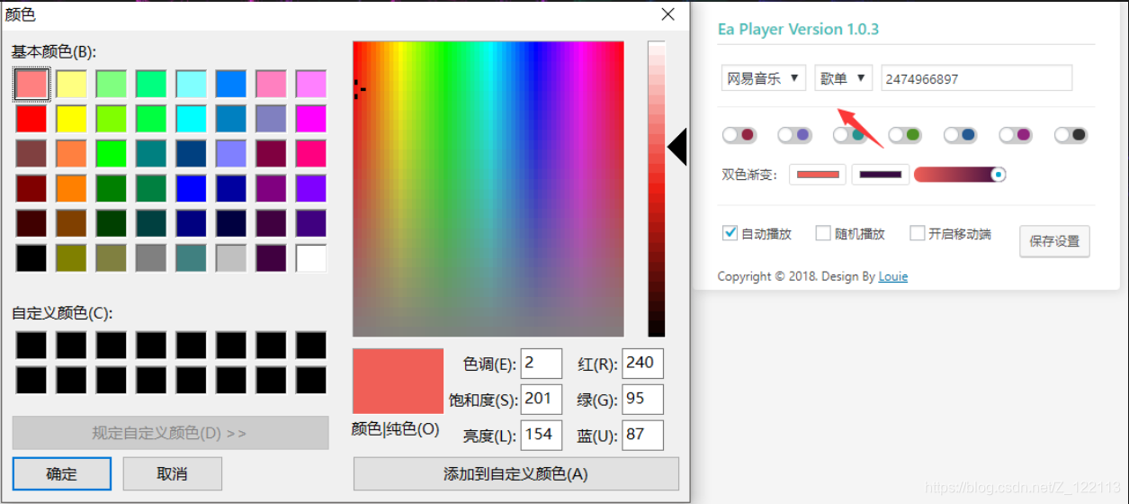Select the orange basic color swatch
1129x504 pixels.
click(x=71, y=188)
